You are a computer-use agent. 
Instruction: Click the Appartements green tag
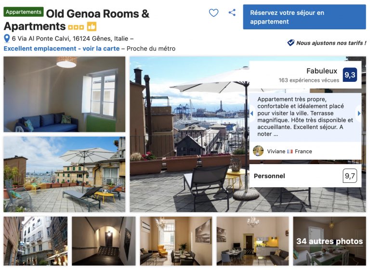(24, 12)
